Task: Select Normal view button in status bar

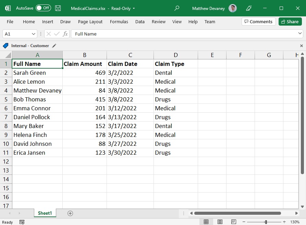Action: [x=206, y=222]
